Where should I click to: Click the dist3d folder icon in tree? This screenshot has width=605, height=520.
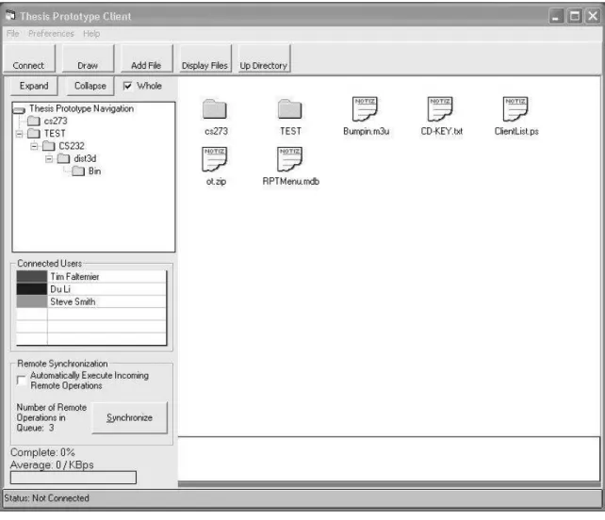pyautogui.click(x=63, y=158)
